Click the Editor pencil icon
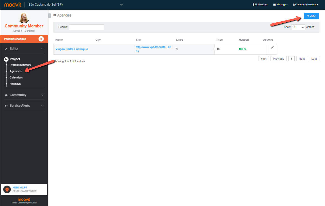 (x=6, y=49)
